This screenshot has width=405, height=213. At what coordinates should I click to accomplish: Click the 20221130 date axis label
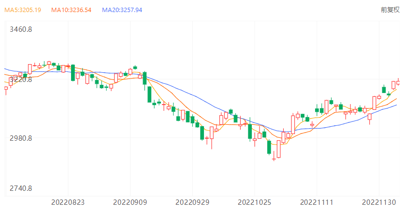click(380, 201)
